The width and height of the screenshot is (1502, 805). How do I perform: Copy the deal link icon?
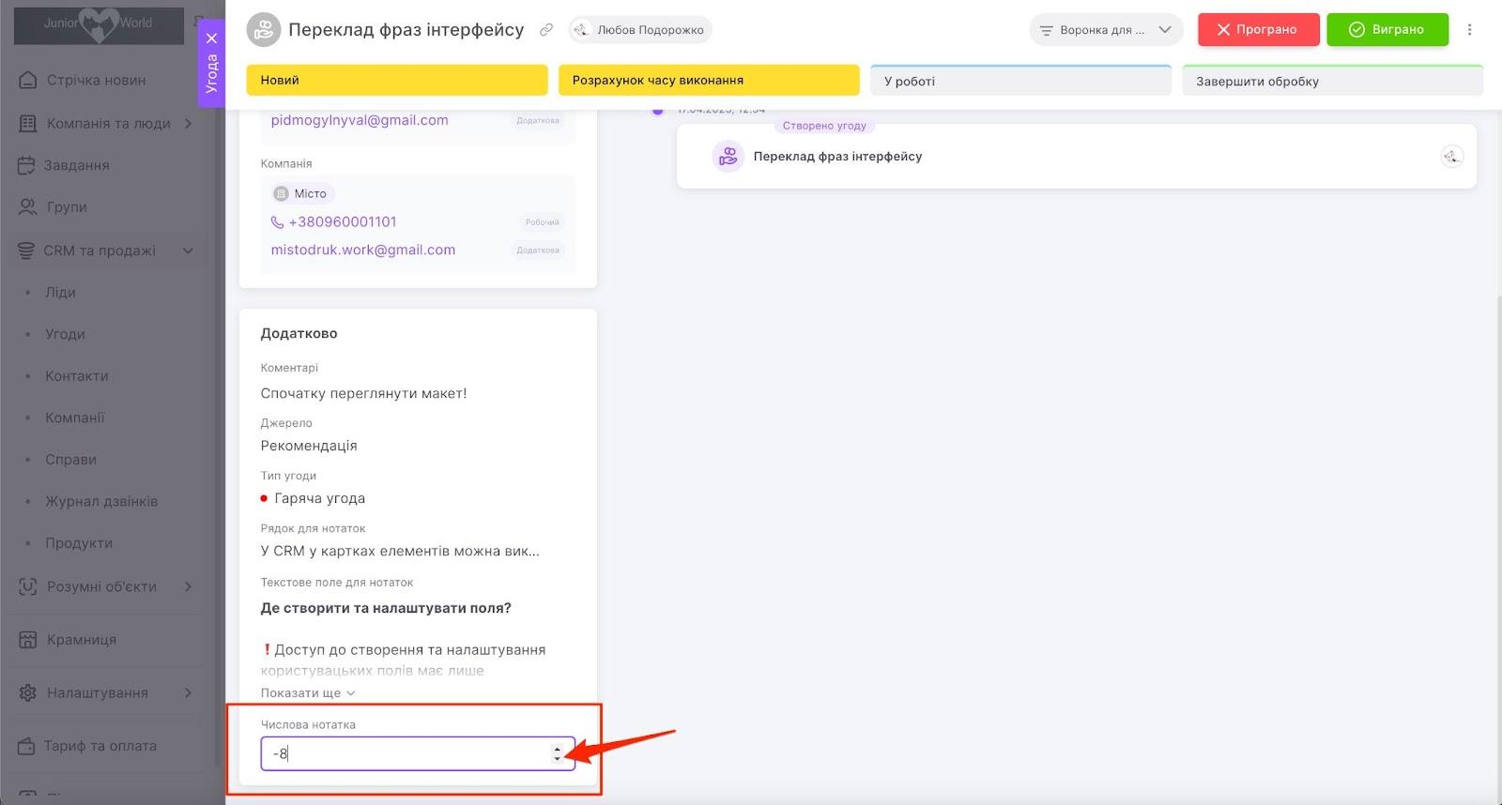pyautogui.click(x=545, y=30)
